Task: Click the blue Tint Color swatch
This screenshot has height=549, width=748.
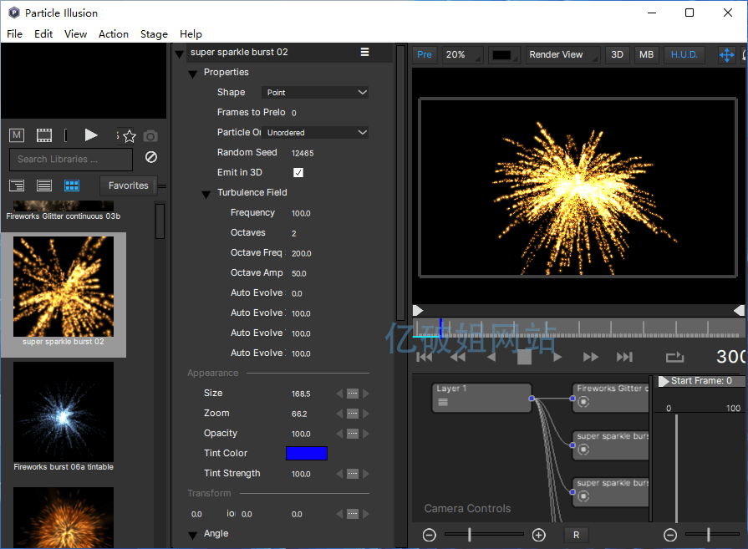Action: (x=307, y=454)
